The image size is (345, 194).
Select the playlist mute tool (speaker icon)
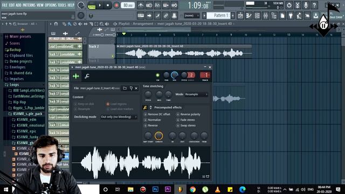pos(80,24)
